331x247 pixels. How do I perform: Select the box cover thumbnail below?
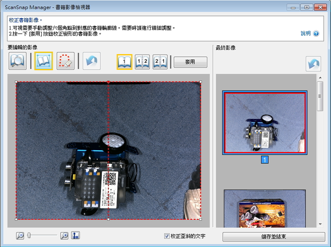265,209
